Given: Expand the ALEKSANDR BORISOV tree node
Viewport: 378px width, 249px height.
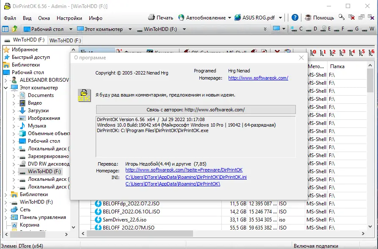Looking at the screenshot, I should 6,80.
